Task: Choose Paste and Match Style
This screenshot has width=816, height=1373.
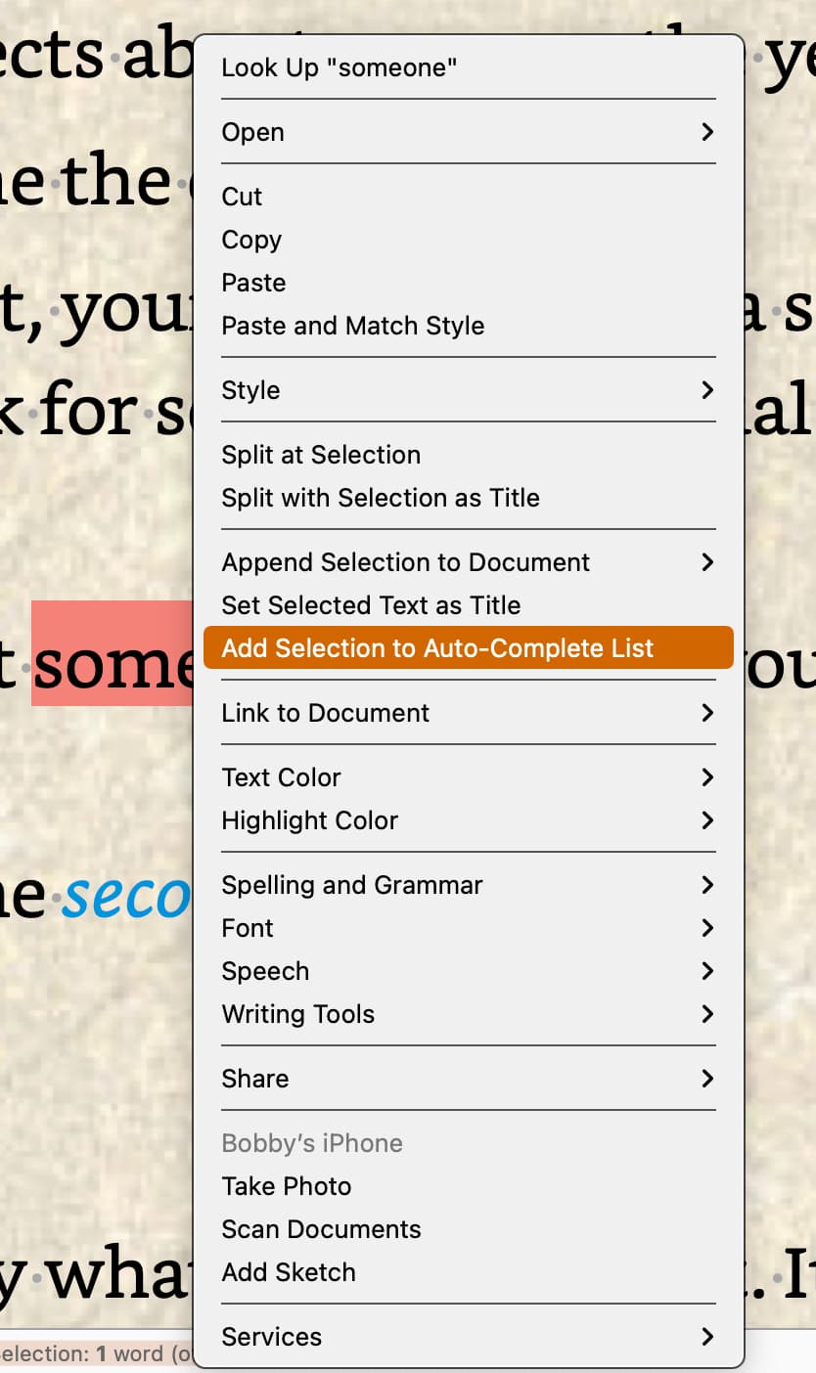Action: point(468,326)
